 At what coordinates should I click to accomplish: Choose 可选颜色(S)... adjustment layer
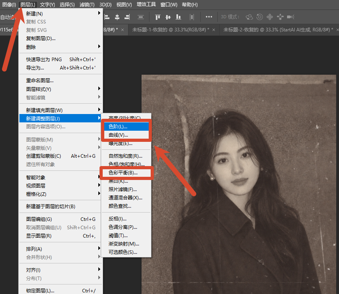point(126,252)
